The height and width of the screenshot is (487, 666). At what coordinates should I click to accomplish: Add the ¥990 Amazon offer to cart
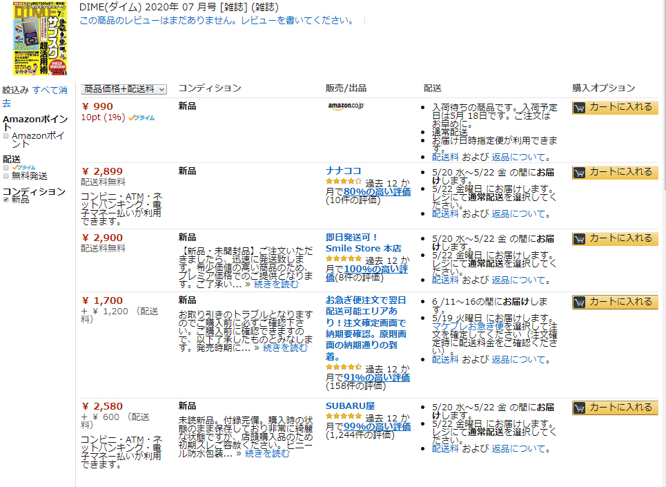click(x=615, y=107)
